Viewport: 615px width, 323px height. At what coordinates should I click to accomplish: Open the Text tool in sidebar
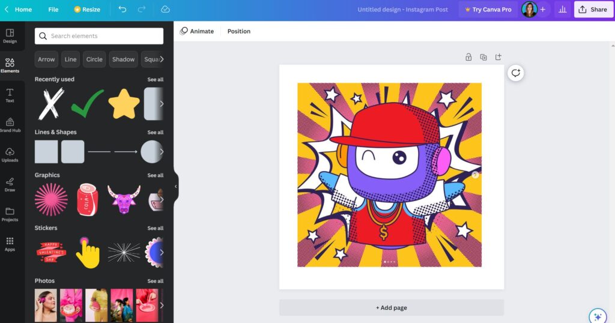10,95
